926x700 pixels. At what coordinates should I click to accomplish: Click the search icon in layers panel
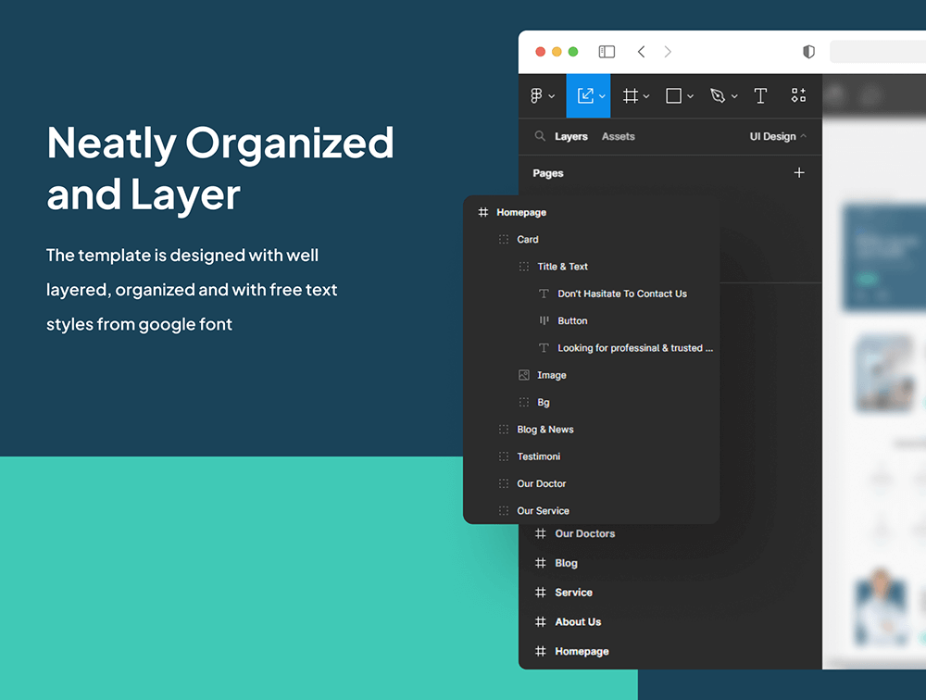pos(540,136)
